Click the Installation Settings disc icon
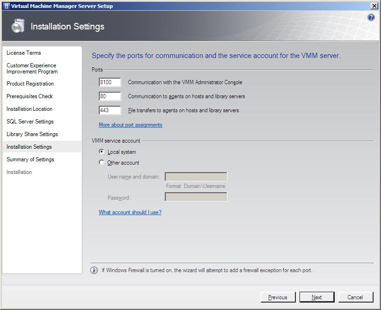 [17, 27]
